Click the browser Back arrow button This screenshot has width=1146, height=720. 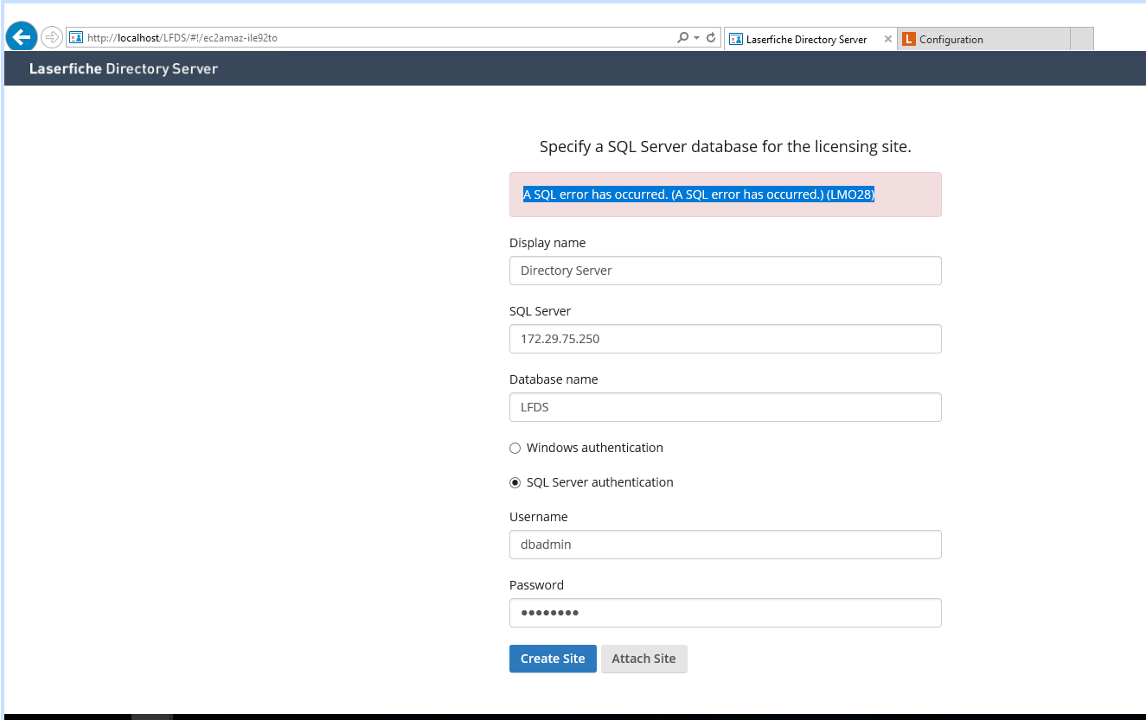point(21,36)
